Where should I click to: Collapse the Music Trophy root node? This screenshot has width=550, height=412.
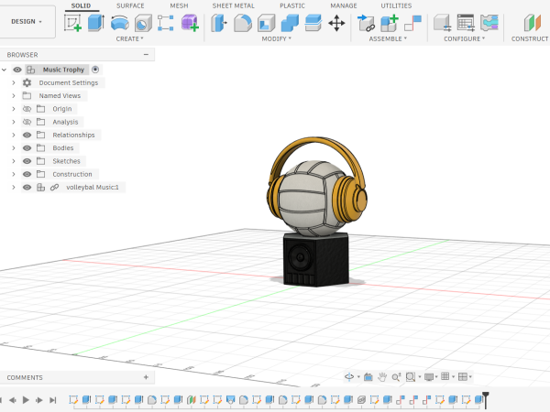5,70
